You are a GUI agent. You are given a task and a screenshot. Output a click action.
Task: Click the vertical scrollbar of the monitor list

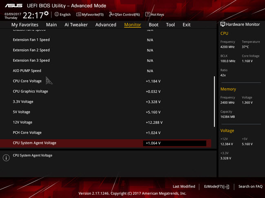click(x=214, y=102)
